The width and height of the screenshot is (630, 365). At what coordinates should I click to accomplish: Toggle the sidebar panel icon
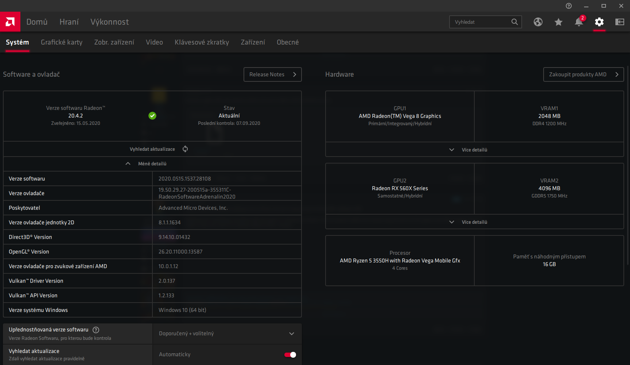tap(620, 22)
